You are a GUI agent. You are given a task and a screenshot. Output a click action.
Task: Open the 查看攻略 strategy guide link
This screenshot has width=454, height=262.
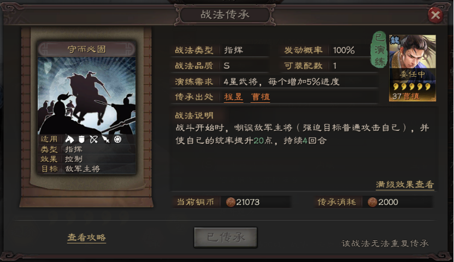tap(86, 237)
